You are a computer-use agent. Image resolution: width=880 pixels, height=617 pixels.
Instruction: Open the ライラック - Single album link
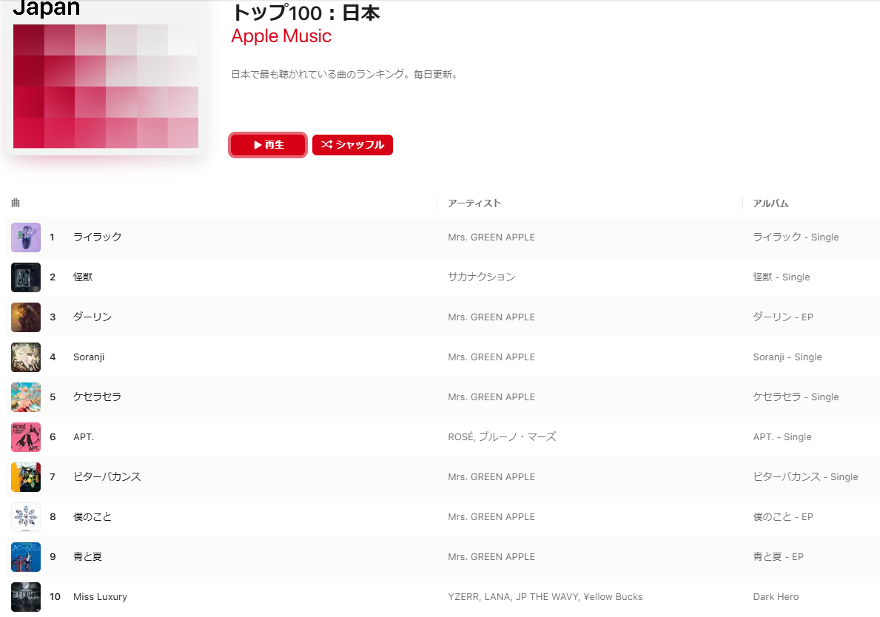(x=796, y=237)
